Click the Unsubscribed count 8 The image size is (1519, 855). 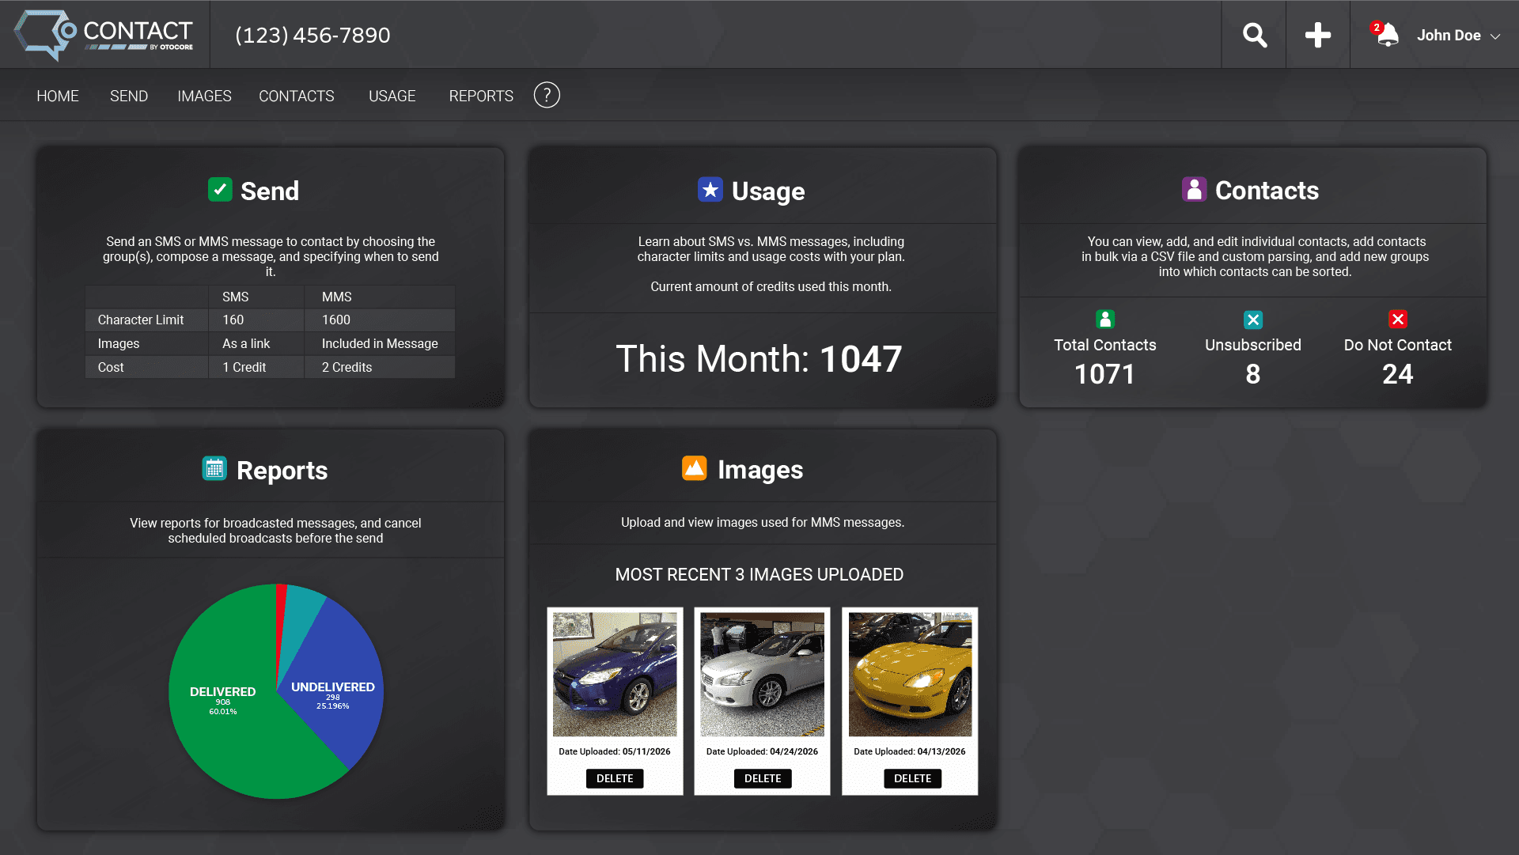(1253, 374)
